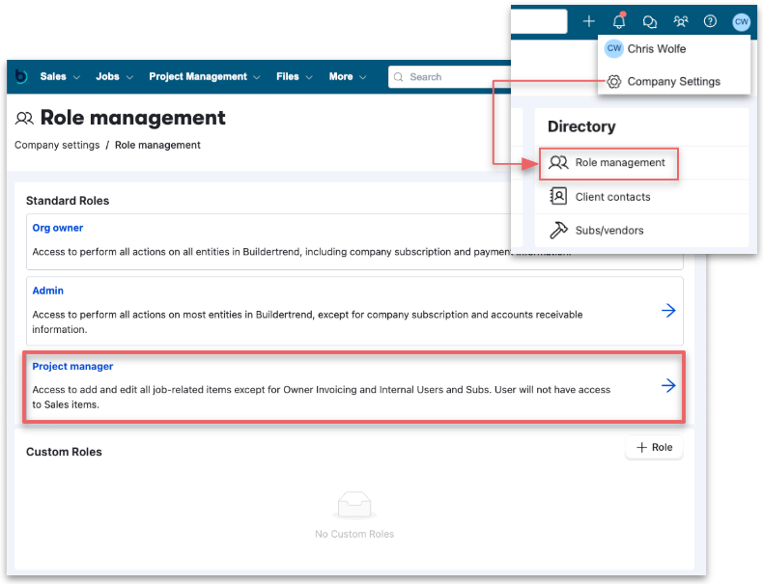Expand the More menu dropdown
This screenshot has height=584, width=763.
click(x=348, y=77)
